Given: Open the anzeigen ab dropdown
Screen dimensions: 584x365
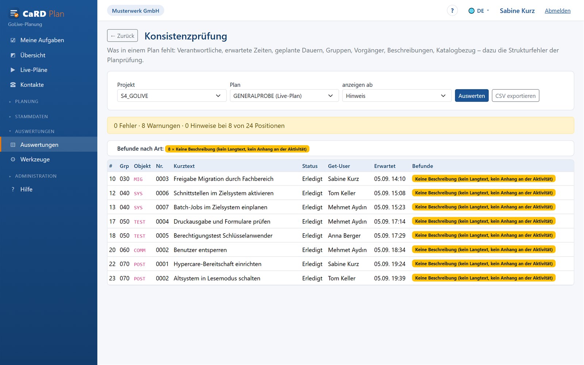Looking at the screenshot, I should 396,96.
